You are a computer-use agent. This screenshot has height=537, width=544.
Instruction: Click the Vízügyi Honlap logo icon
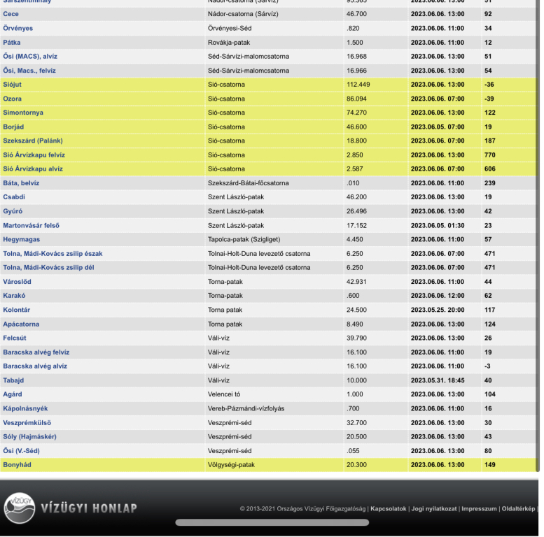[20, 508]
